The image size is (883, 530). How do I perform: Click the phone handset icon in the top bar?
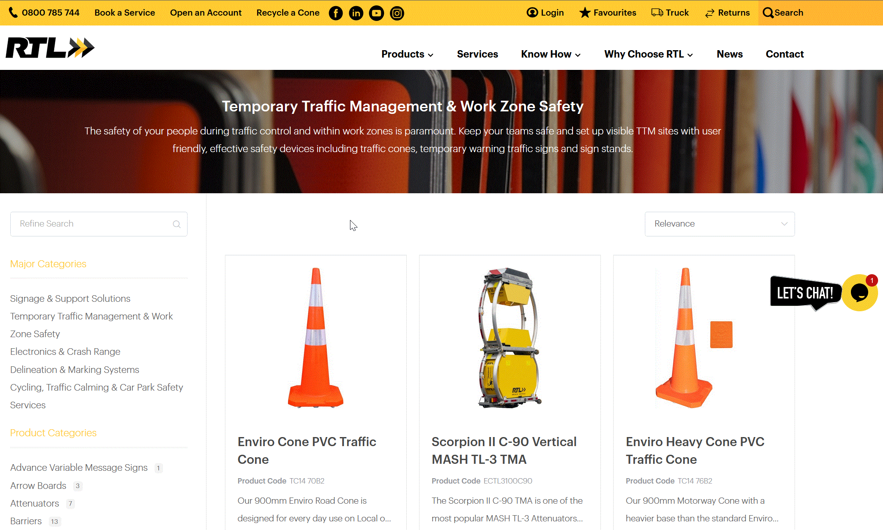tap(13, 13)
